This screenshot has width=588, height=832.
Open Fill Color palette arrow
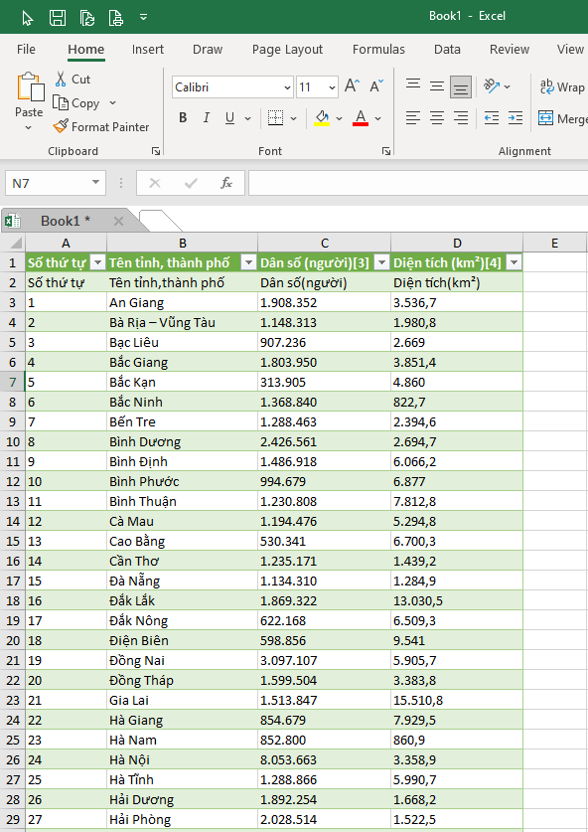(340, 118)
